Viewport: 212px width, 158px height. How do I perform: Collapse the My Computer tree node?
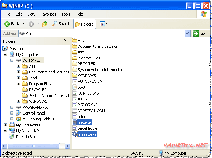pyautogui.click(x=5, y=55)
